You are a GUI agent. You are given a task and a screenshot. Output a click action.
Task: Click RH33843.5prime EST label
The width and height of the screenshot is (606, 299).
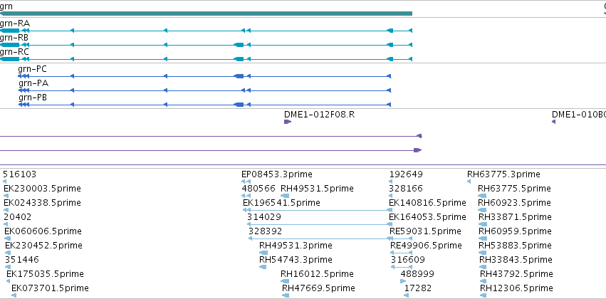(516, 260)
